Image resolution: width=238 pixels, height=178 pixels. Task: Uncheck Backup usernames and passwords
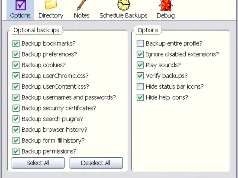click(x=16, y=97)
